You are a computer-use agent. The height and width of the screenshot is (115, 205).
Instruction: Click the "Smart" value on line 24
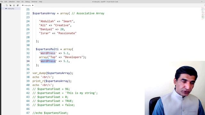tap(68, 21)
